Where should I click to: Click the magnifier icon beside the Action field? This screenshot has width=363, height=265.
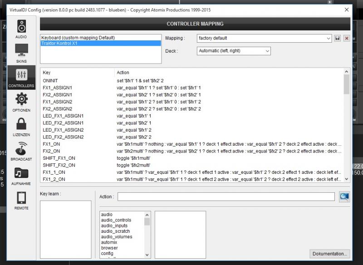point(344,196)
